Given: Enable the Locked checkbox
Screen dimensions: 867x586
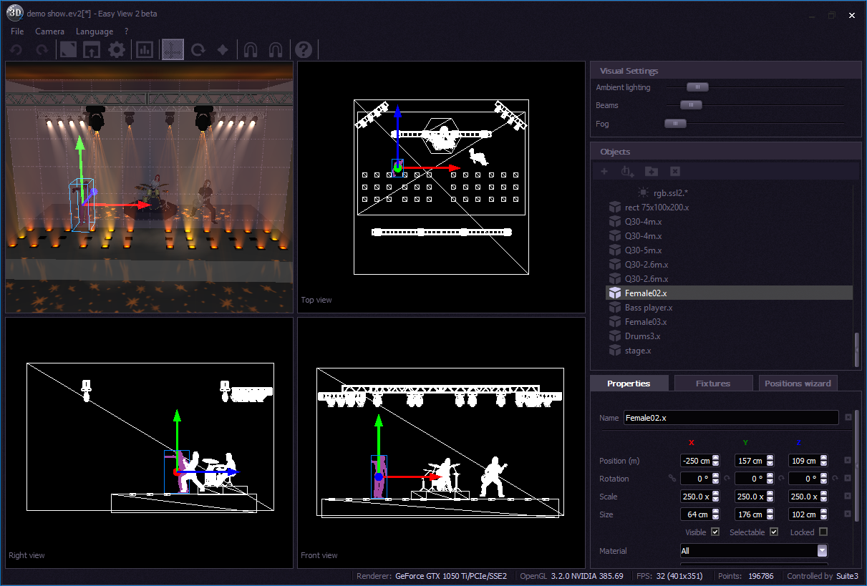Looking at the screenshot, I should [x=823, y=532].
